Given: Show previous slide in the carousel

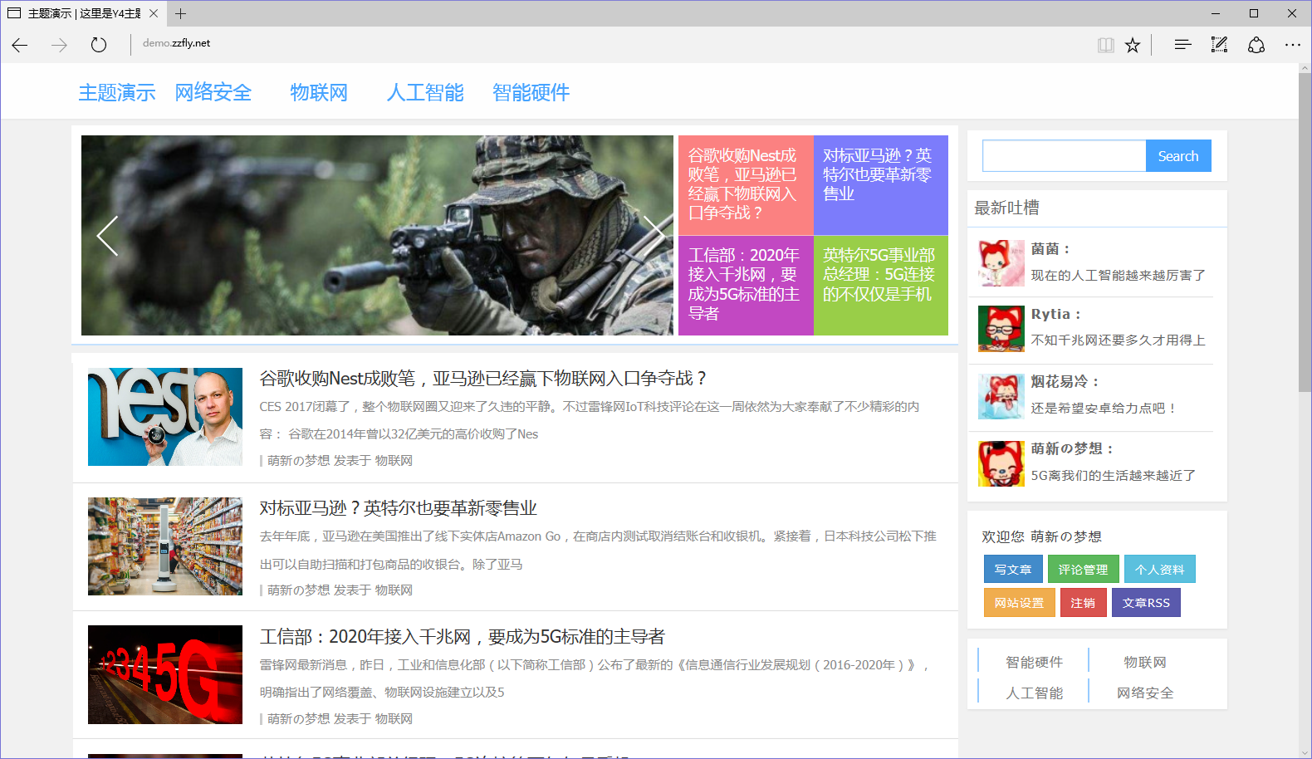Looking at the screenshot, I should click(x=107, y=236).
